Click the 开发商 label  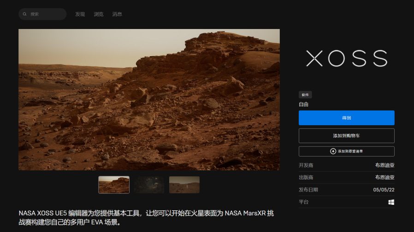click(x=306, y=165)
